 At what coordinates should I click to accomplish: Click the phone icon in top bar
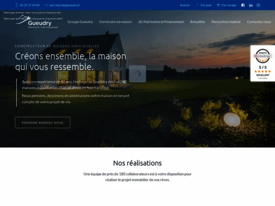(x=17, y=5)
